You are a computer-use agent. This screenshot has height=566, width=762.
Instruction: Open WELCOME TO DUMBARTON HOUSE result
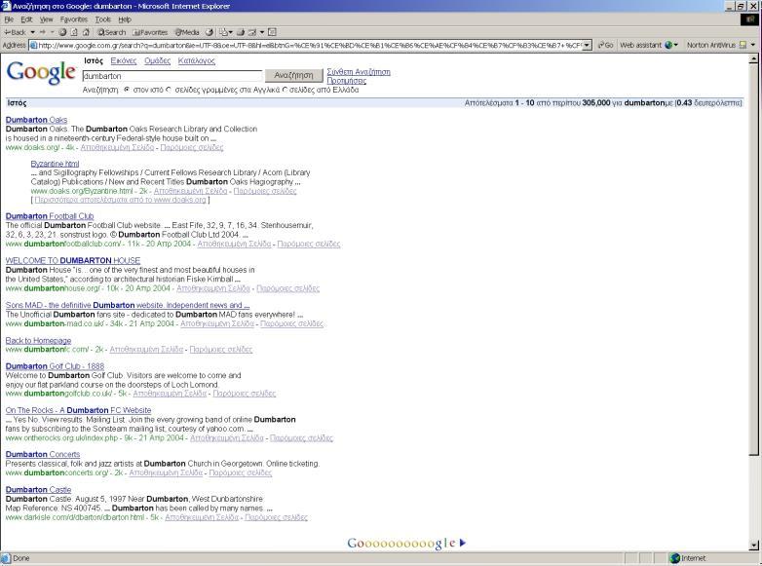[x=73, y=260]
